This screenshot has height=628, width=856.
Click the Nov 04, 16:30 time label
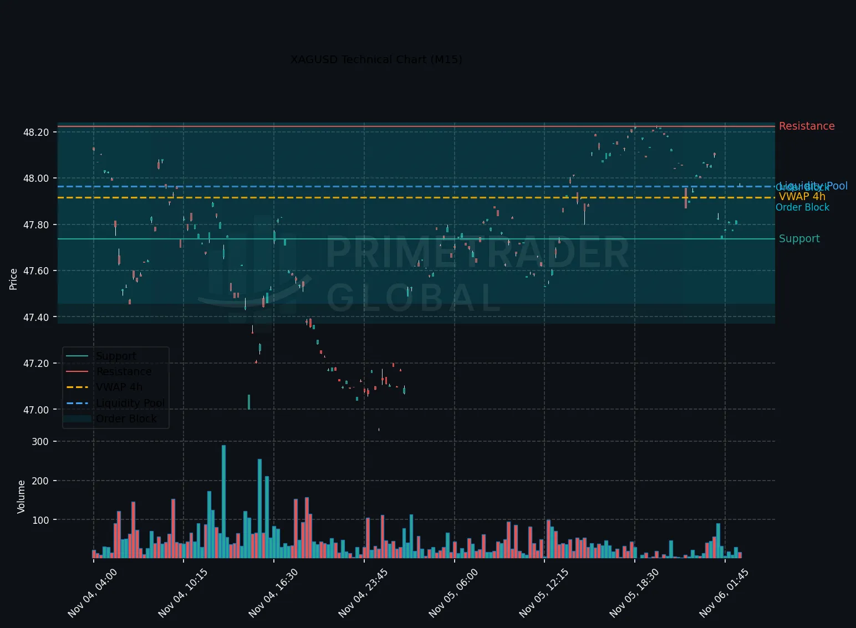pyautogui.click(x=273, y=593)
